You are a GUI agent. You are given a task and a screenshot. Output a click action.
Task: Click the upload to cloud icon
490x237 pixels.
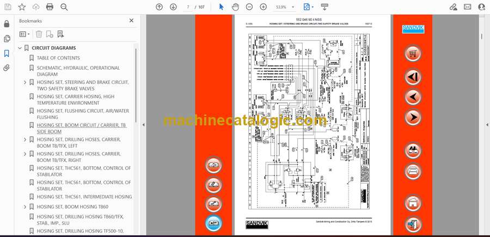pos(36,7)
